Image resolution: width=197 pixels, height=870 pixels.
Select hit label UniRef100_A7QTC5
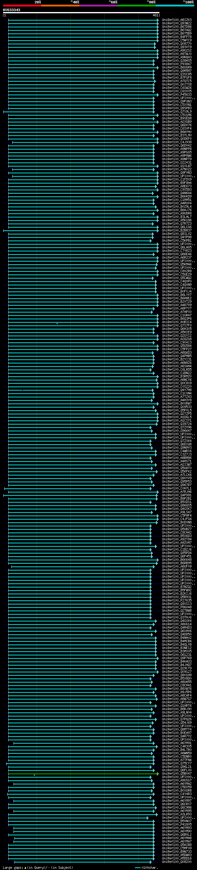tap(177, 81)
